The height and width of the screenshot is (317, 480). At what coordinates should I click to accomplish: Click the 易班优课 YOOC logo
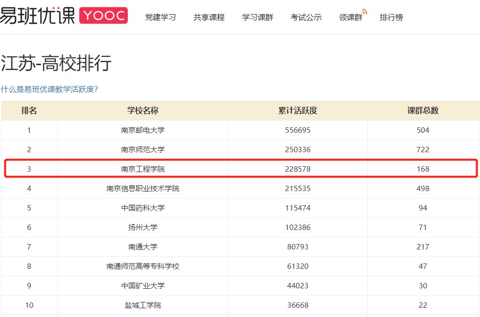click(x=64, y=16)
